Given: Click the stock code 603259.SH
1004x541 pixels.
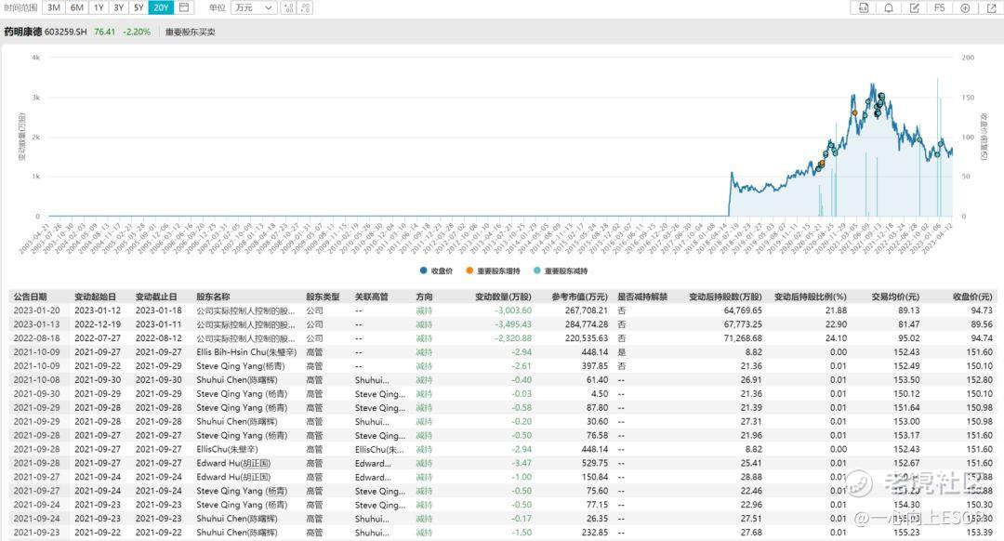Looking at the screenshot, I should (x=66, y=32).
